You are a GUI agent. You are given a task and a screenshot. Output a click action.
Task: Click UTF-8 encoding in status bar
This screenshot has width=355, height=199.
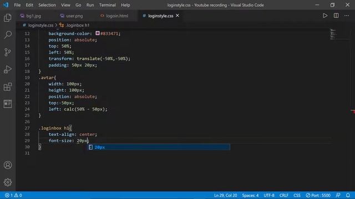[x=269, y=195]
